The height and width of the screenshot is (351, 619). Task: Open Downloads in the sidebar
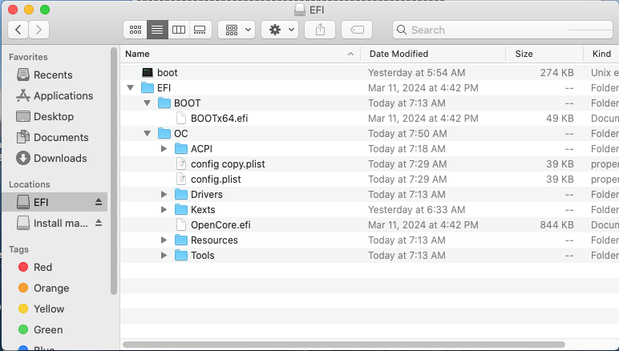point(51,158)
